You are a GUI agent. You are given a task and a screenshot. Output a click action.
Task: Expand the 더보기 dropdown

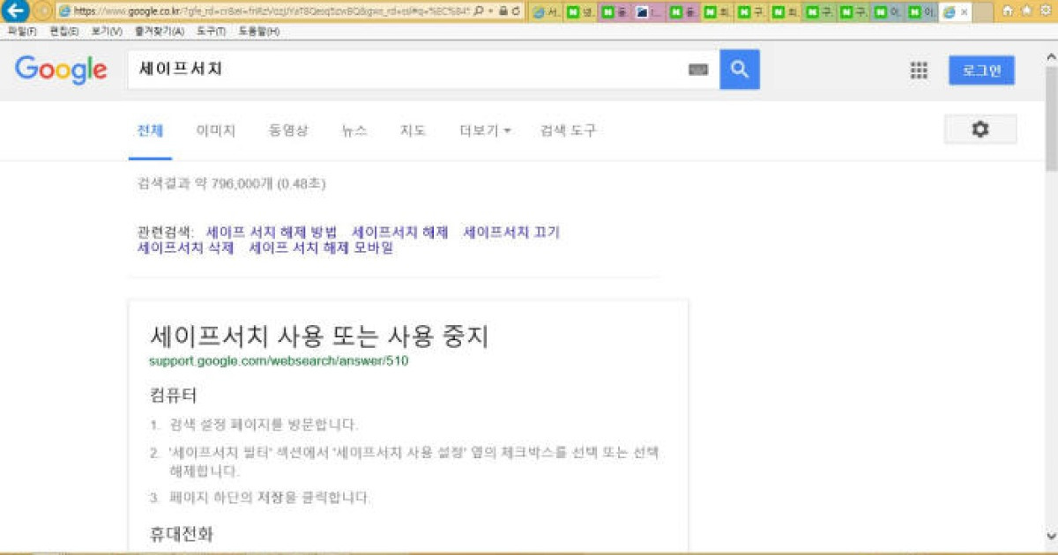coord(485,130)
